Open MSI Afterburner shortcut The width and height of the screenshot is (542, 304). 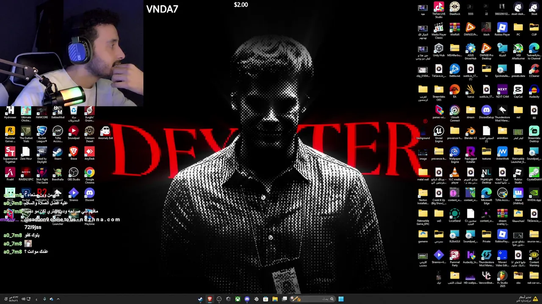coord(518,52)
